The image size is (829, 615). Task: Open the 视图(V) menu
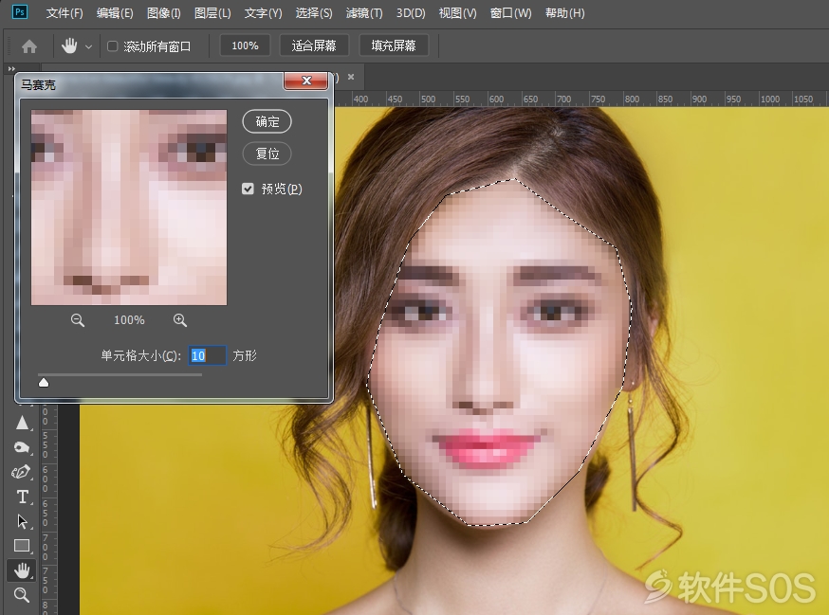458,13
